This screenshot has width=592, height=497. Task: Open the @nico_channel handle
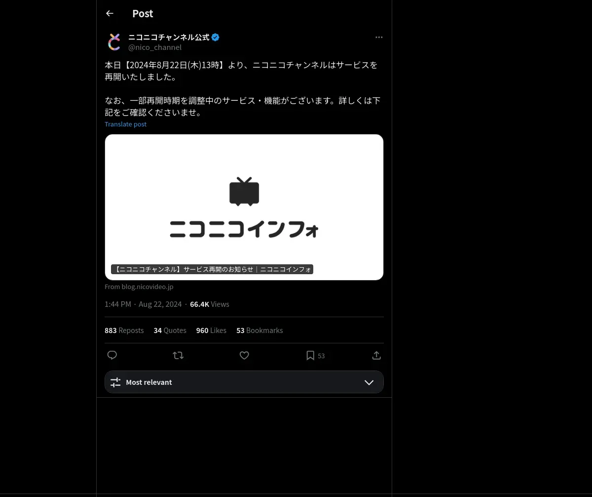point(155,47)
